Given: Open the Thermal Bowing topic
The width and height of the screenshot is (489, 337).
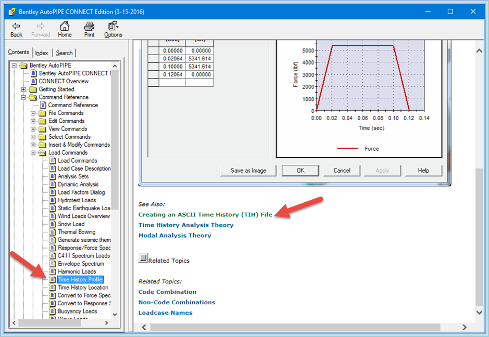Looking at the screenshot, I should [x=77, y=232].
